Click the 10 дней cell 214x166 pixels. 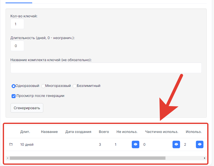click(27, 144)
